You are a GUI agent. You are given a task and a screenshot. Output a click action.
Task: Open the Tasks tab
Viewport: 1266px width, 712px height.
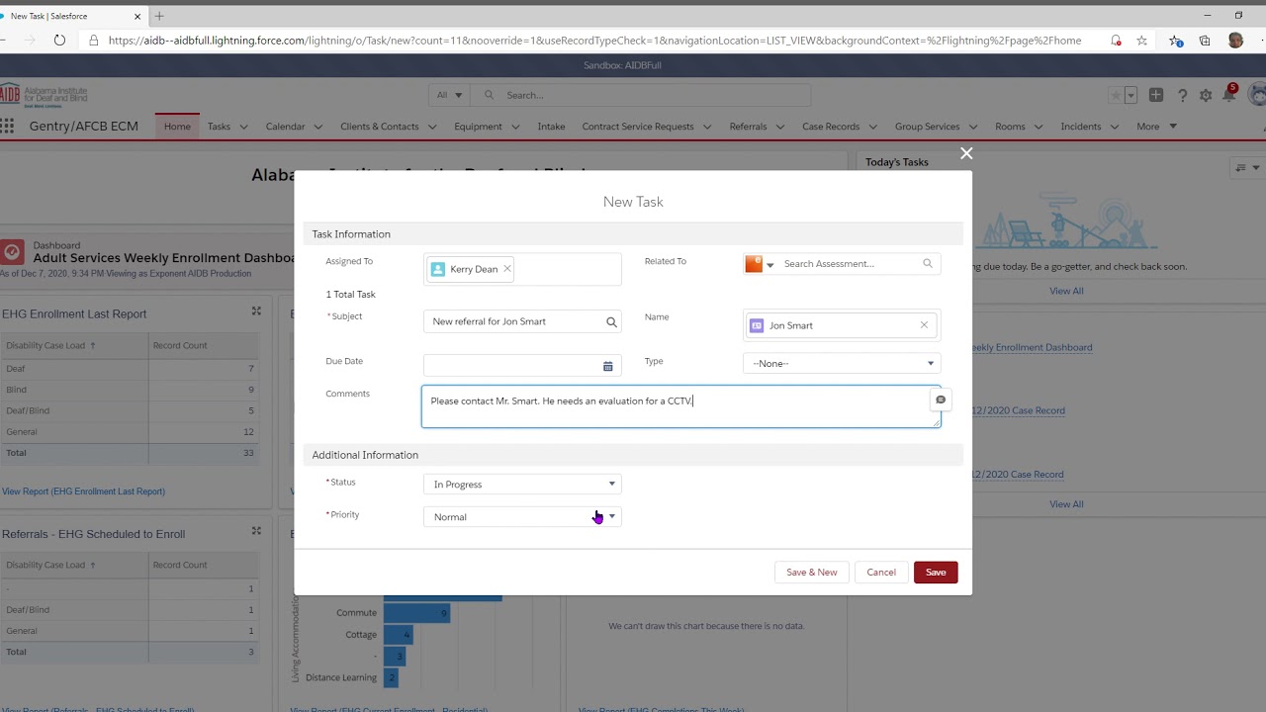[219, 127]
